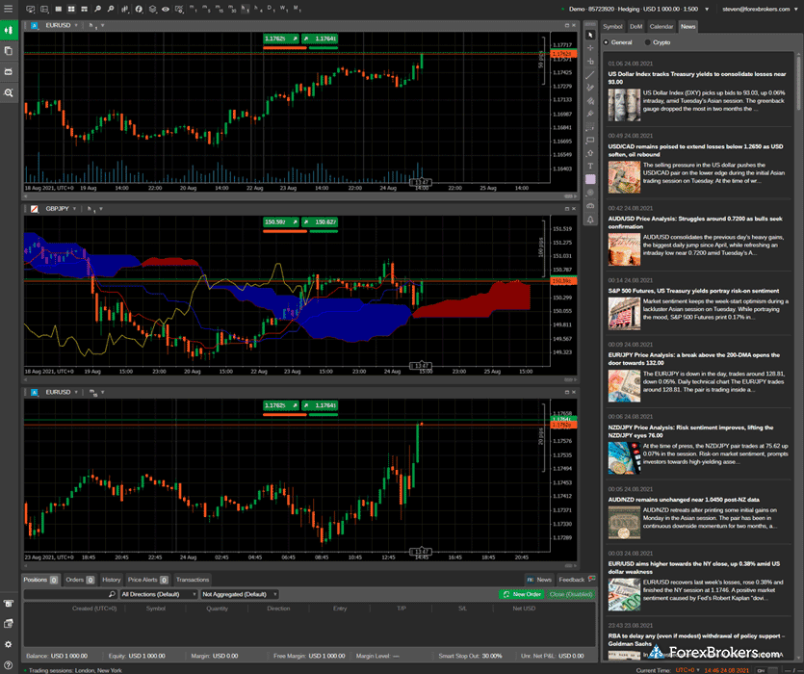The image size is (804, 674).
Task: Click the News button above positions table
Action: tap(538, 580)
